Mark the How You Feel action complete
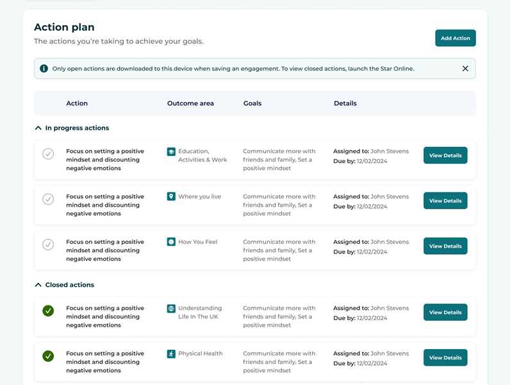 pyautogui.click(x=48, y=244)
